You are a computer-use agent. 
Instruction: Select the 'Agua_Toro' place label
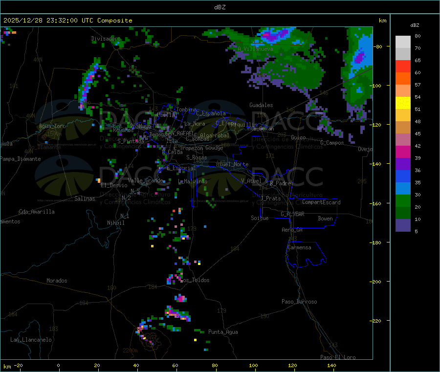[52, 126]
